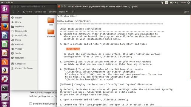Open the Files manager in the dock
The height and width of the screenshot is (107, 191).
[x=5, y=18]
